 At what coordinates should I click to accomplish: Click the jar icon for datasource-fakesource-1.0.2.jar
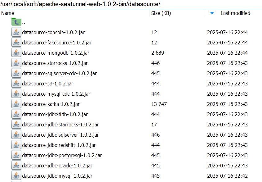coord(16,42)
